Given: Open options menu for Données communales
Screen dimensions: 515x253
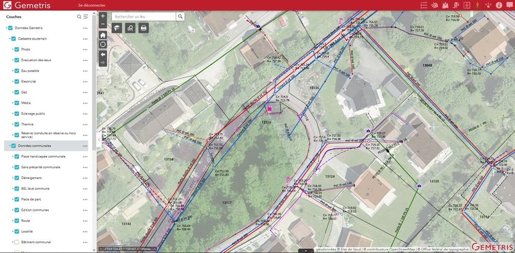Looking at the screenshot, I should pos(85,146).
